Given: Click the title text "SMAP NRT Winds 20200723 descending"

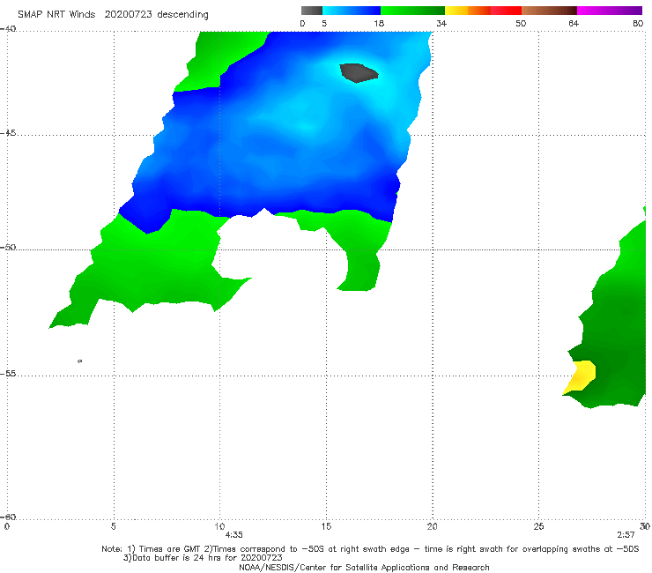Looking at the screenshot, I should click(x=113, y=15).
